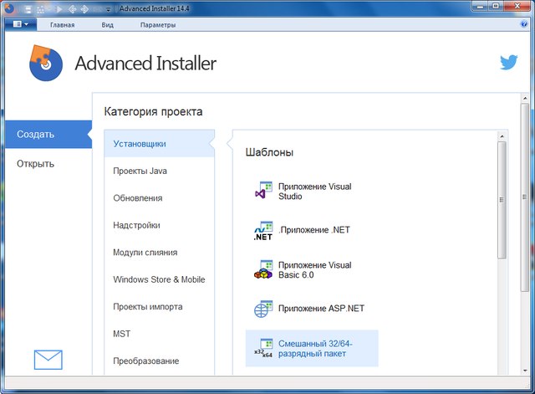
Task: Choose the Обновления project category
Action: click(x=138, y=198)
